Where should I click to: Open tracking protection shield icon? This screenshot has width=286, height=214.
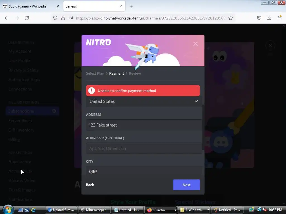pyautogui.click(x=55, y=18)
